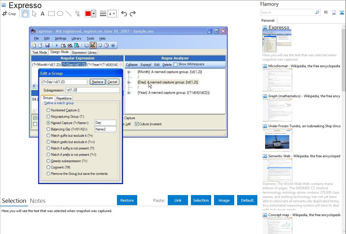Image resolution: width=346 pixels, height=234 pixels.
Task: Click the undo arrow
Action: [124, 14]
